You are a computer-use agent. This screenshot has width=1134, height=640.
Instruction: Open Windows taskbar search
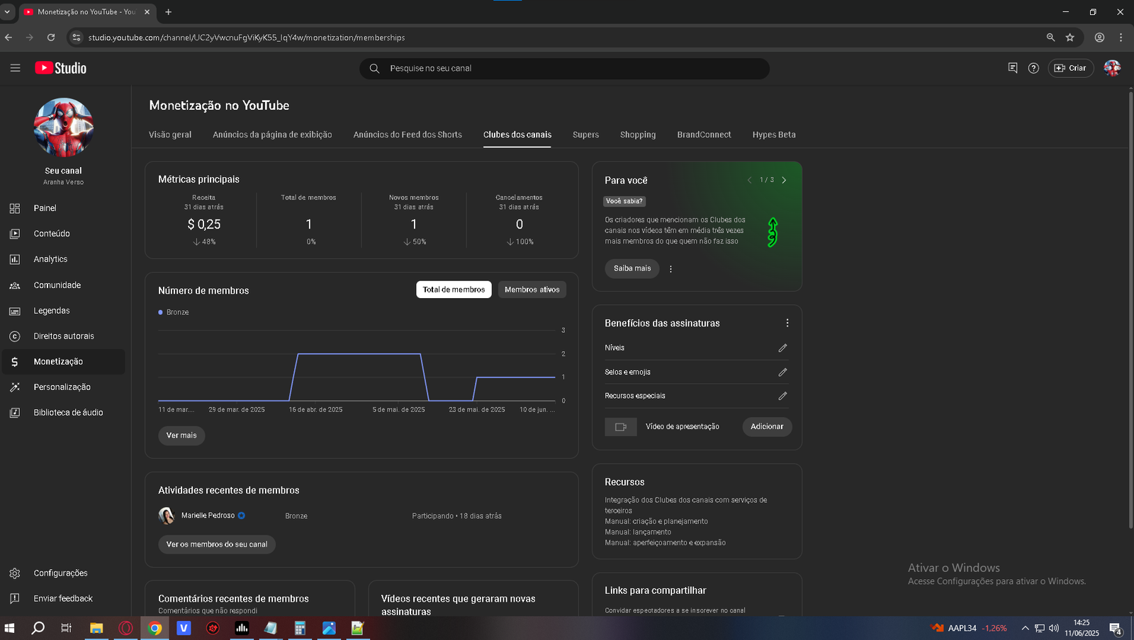click(38, 628)
